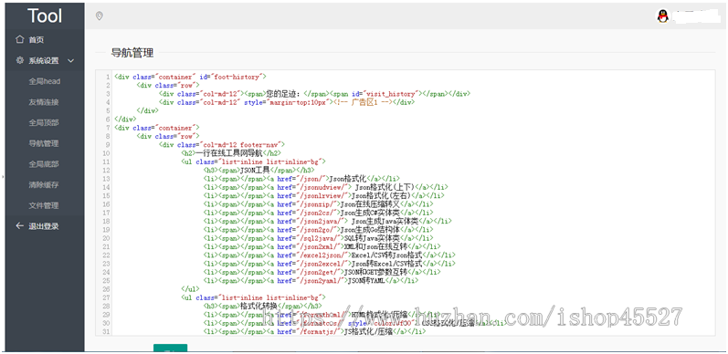Click the line with href="/json2get/"
This screenshot has height=354, width=728.
click(322, 273)
